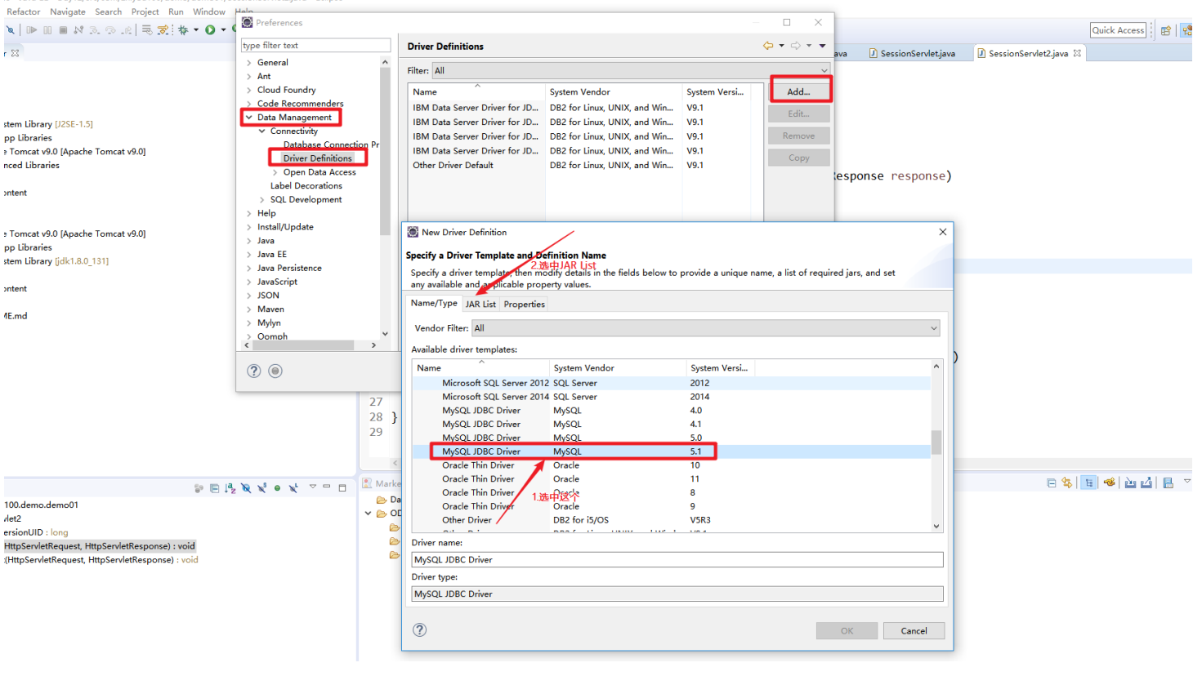The width and height of the screenshot is (1202, 685).
Task: Click the circular icon beside Preferences help icon
Action: click(275, 371)
